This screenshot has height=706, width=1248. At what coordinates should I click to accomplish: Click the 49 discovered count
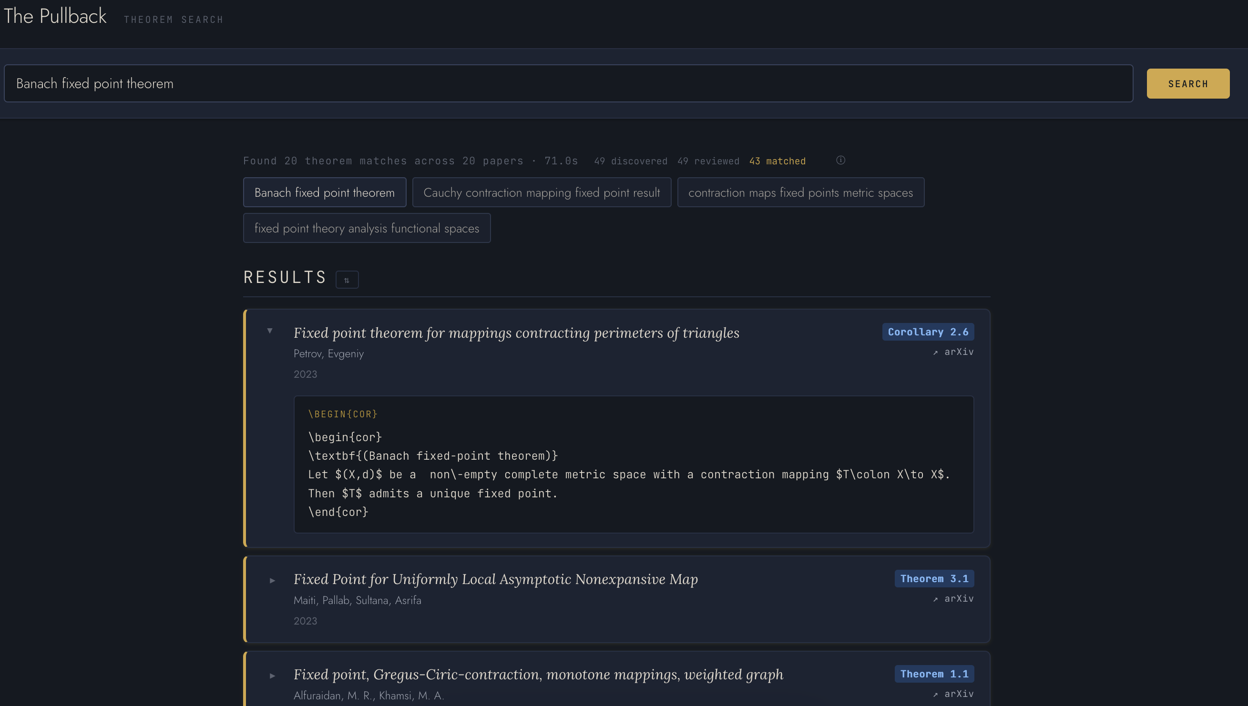[631, 161]
